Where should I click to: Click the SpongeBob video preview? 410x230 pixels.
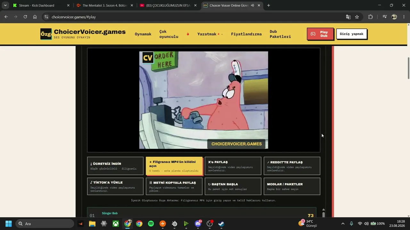tap(204, 100)
